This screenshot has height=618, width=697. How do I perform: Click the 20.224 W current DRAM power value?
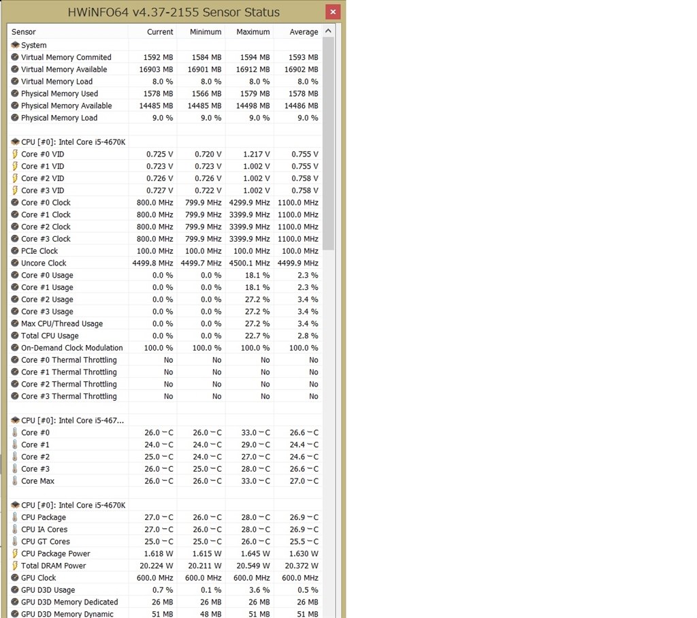pos(156,566)
